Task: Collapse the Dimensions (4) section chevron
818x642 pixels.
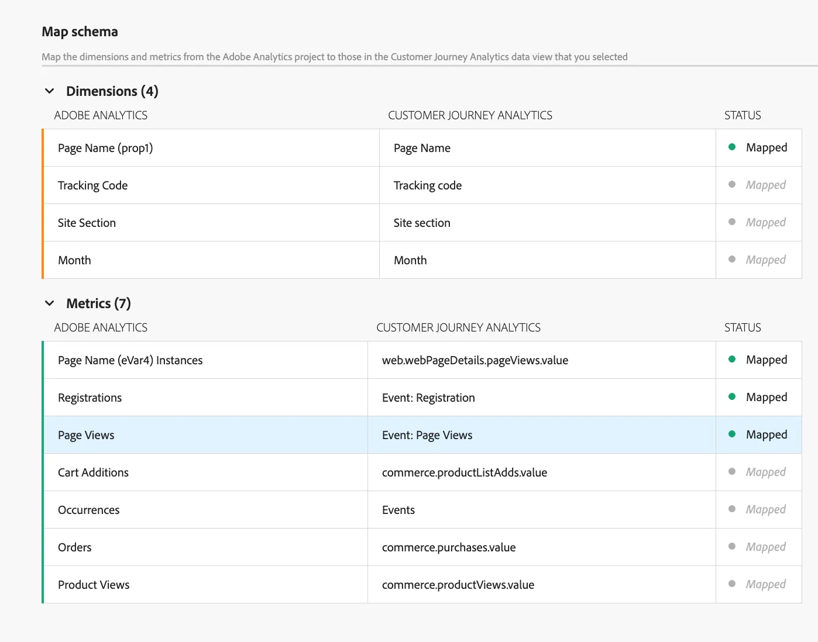Action: point(50,91)
